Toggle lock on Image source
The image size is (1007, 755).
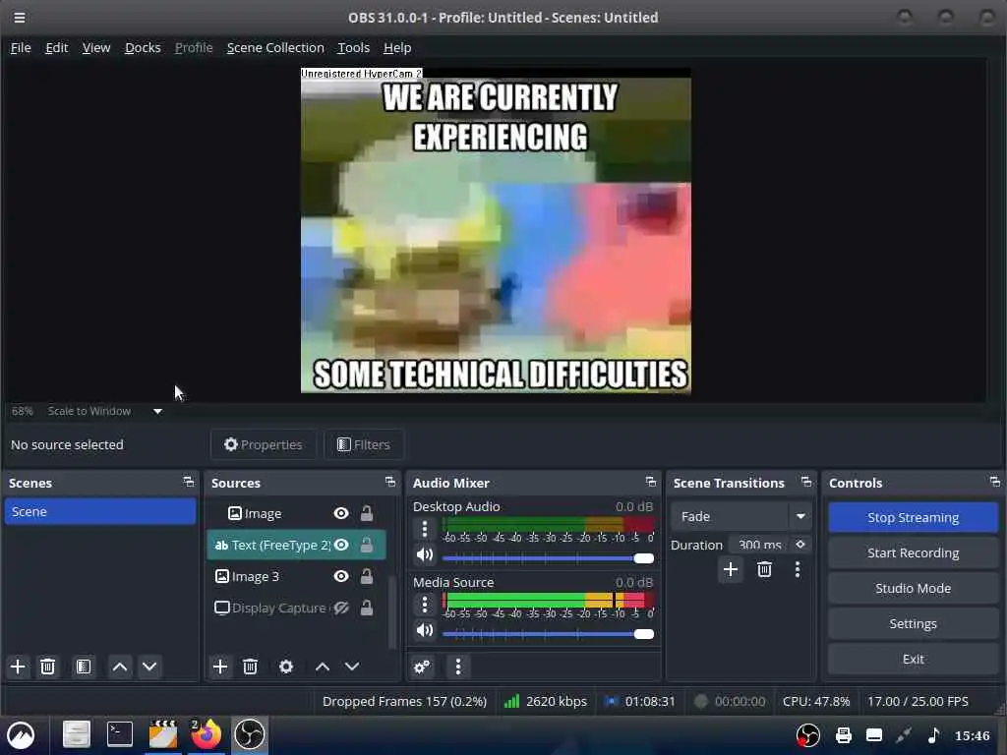(367, 513)
